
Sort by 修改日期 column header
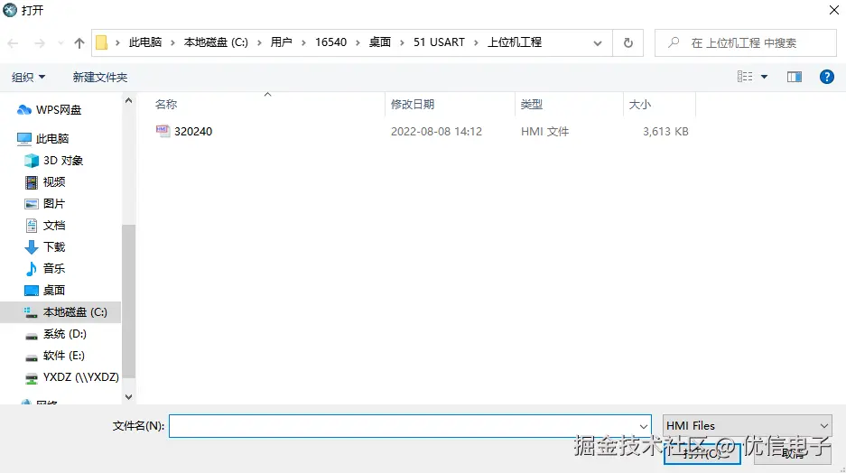tap(413, 105)
